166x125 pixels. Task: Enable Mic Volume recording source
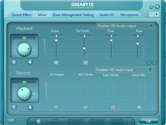[x=85, y=107]
